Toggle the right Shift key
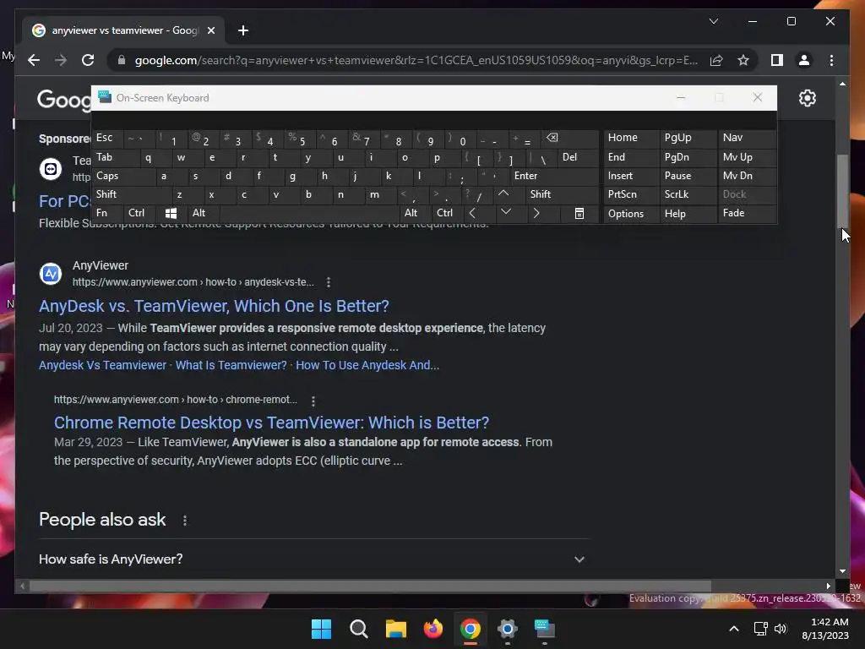865x649 pixels. click(x=562, y=194)
